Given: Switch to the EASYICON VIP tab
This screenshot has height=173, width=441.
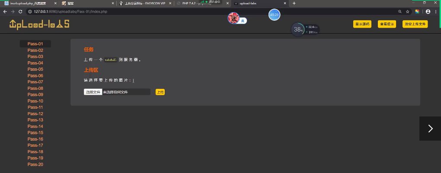Looking at the screenshot, I should point(143,3).
